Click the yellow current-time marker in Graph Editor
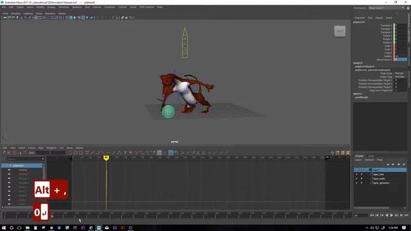This screenshot has width=411, height=231. click(x=106, y=158)
